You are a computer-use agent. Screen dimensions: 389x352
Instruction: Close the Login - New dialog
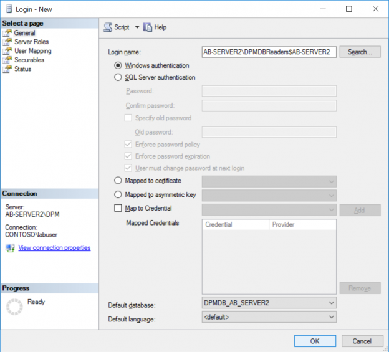pyautogui.click(x=376, y=9)
